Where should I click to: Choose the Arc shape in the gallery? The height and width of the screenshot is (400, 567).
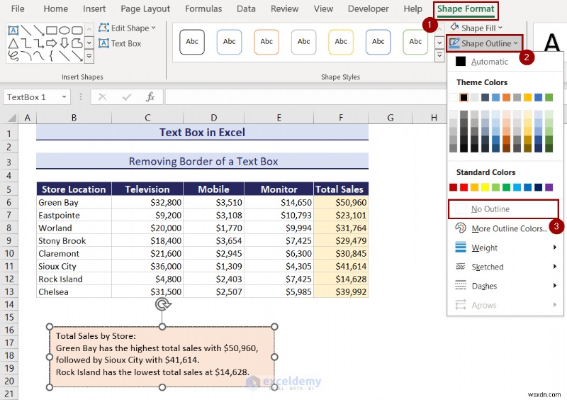coord(26,56)
